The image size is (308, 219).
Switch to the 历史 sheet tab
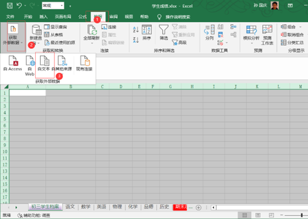coord(164,207)
